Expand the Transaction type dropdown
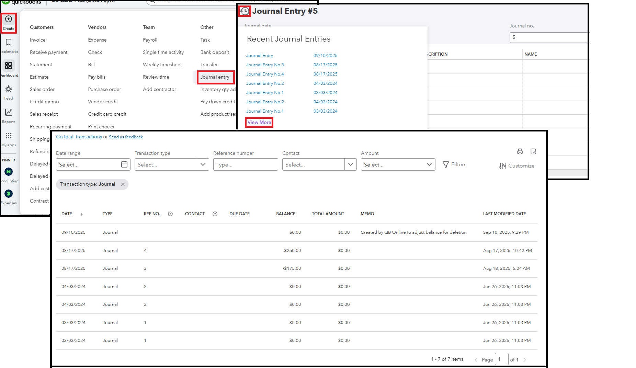Image resolution: width=636 pixels, height=368 pixels. click(203, 164)
